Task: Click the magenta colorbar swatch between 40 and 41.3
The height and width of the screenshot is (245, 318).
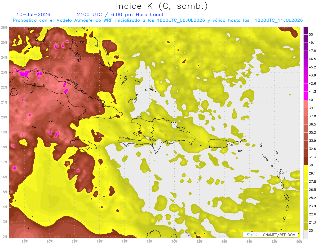Action: pyautogui.click(x=306, y=96)
